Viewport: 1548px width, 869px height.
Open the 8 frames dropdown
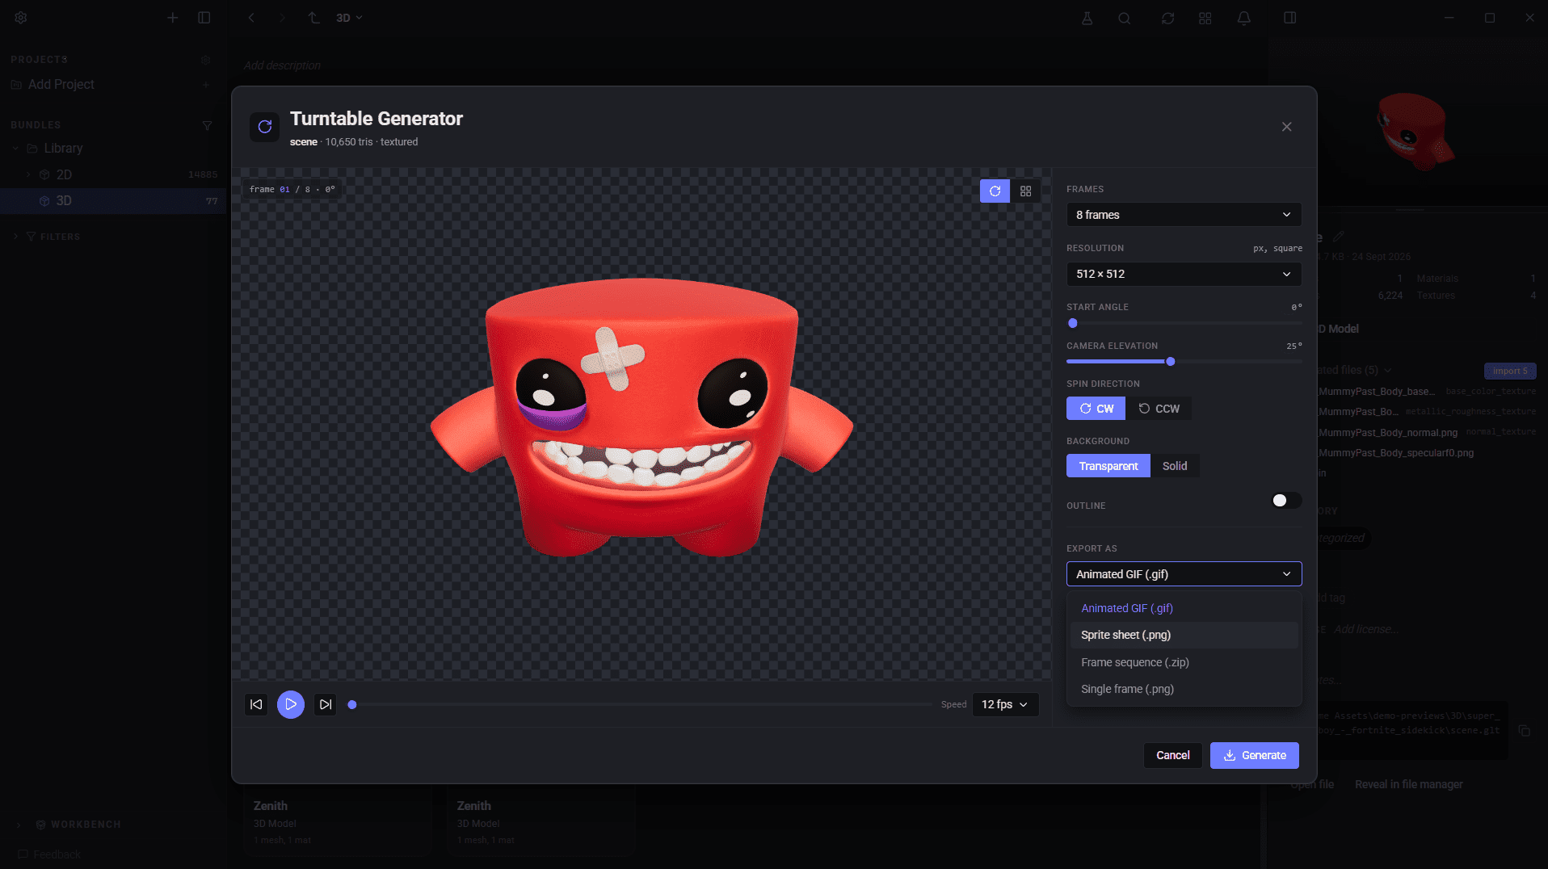(x=1184, y=215)
